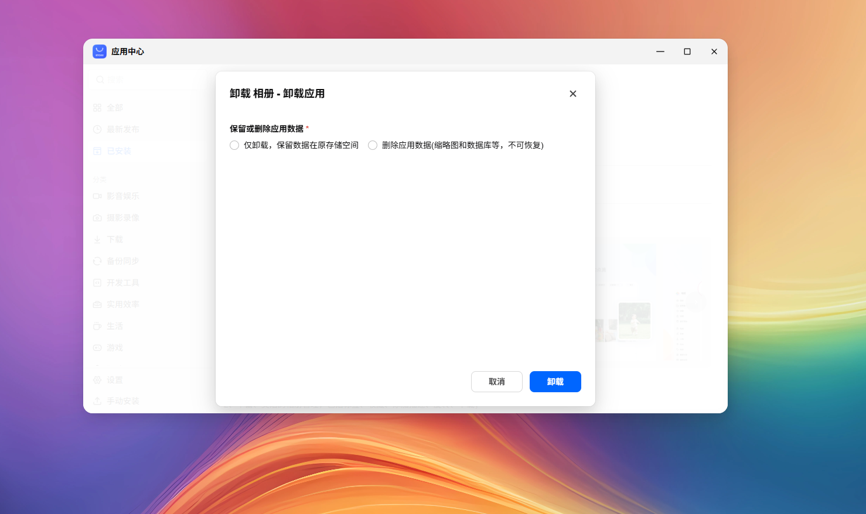Image resolution: width=866 pixels, height=514 pixels.
Task: Select delete app data radio option
Action: tap(373, 145)
